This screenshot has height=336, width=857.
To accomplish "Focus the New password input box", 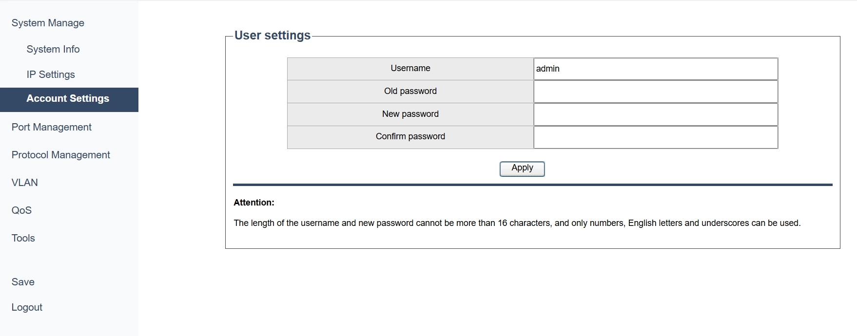I will point(655,114).
